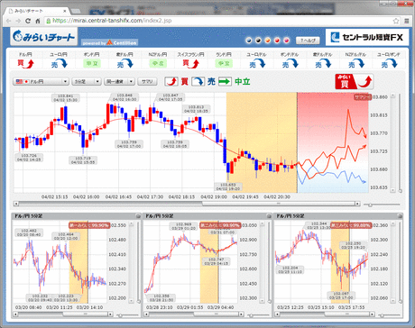Click the 102.097 03/25 17:00 label

click(x=341, y=296)
